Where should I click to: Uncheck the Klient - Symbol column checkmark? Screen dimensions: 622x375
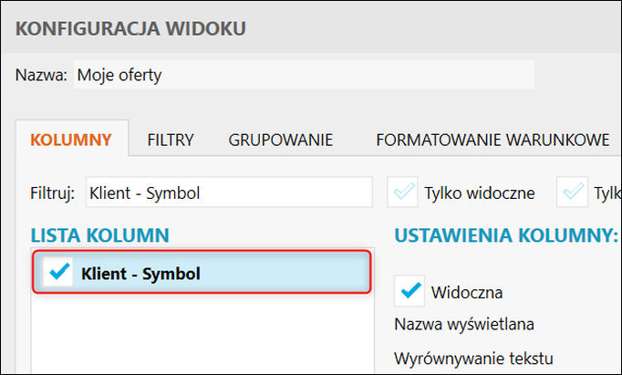57,273
